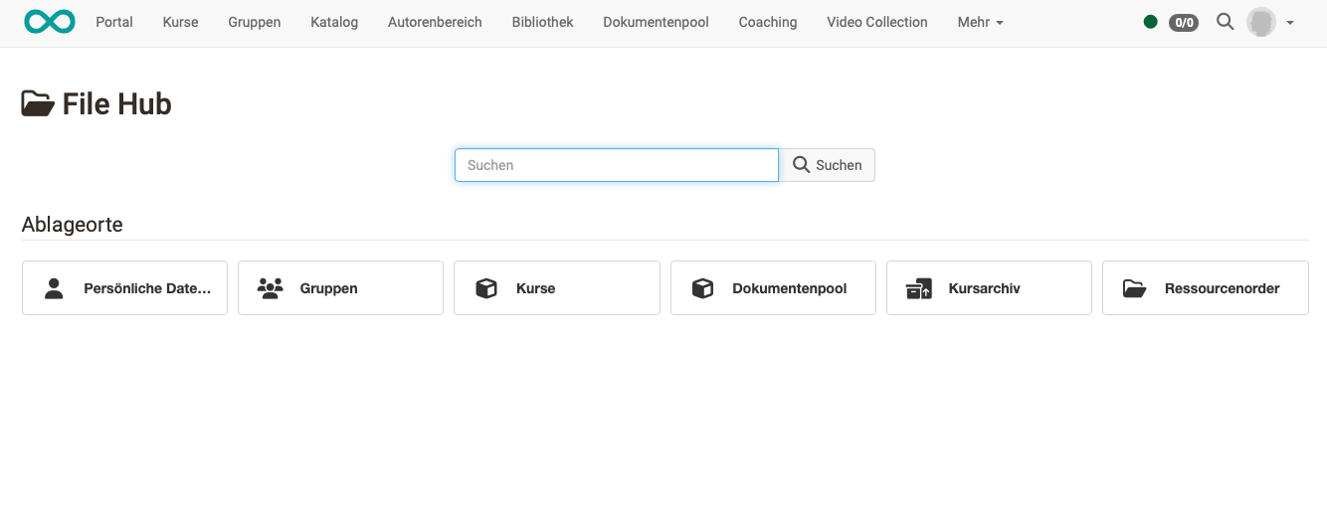Screen dimensions: 1327x517
Task: Open the Kursarchiv storage location card
Action: pyautogui.click(x=989, y=288)
